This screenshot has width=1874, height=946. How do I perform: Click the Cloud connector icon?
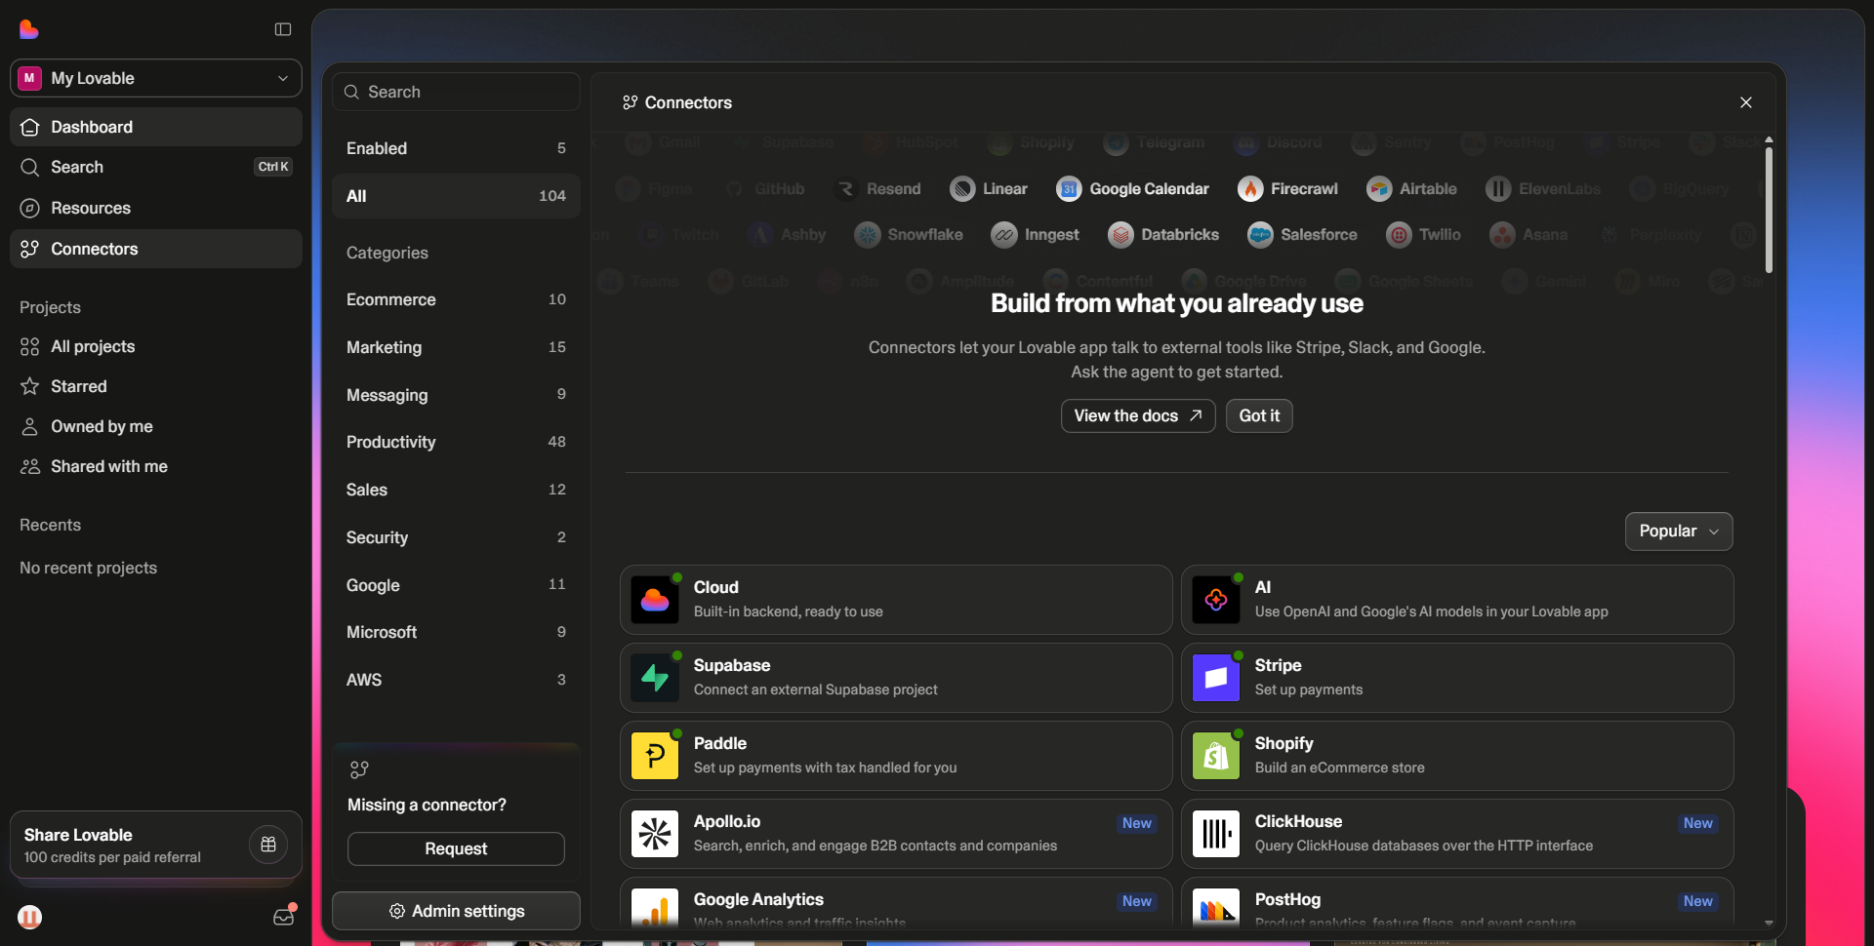[x=655, y=600]
